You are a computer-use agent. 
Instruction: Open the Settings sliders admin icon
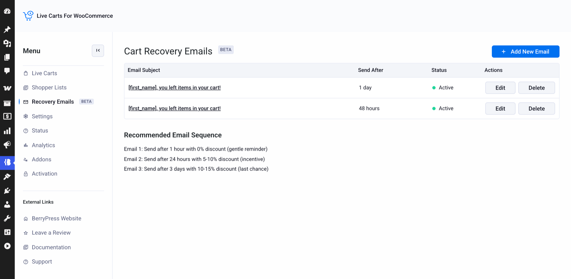[7, 232]
